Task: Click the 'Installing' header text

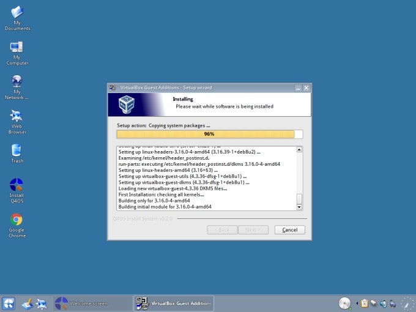Action: 183,99
